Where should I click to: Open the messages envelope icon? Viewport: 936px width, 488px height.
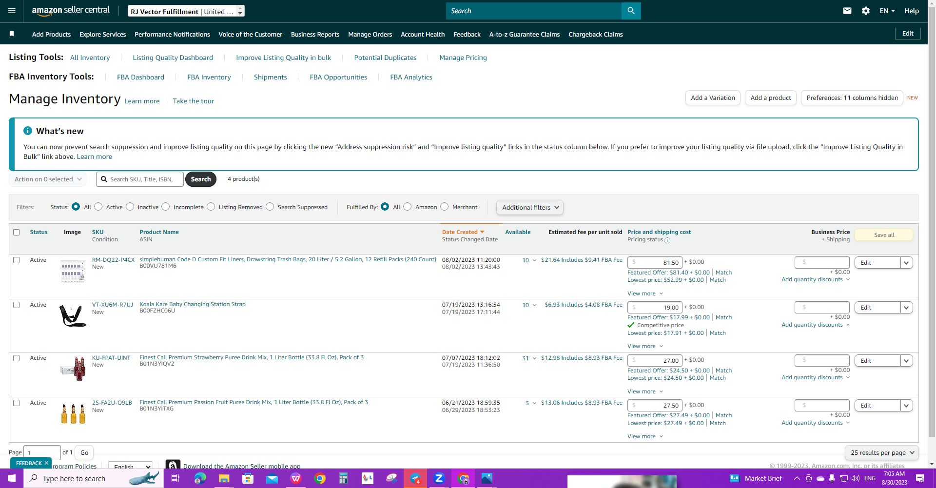tap(847, 11)
